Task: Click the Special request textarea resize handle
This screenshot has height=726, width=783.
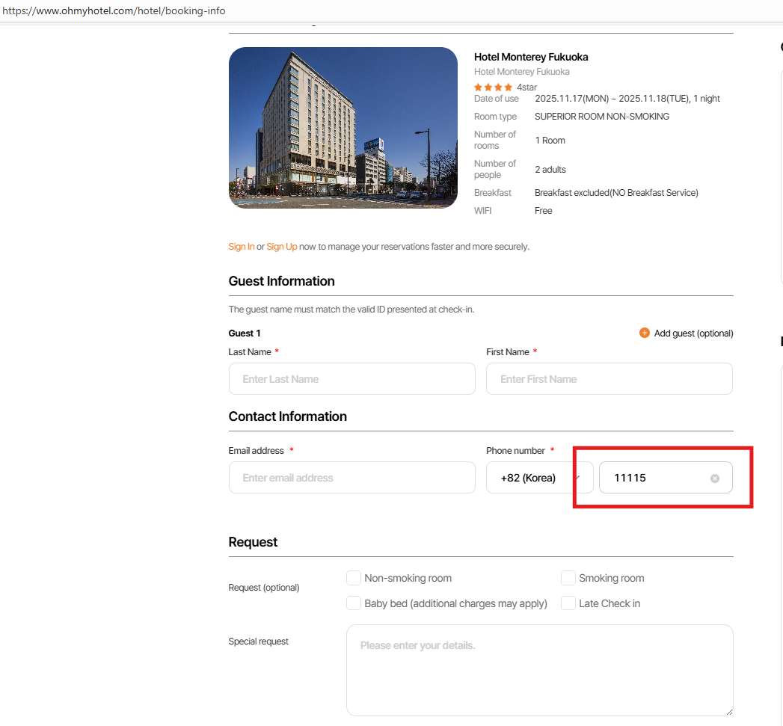Action: pyautogui.click(x=728, y=711)
